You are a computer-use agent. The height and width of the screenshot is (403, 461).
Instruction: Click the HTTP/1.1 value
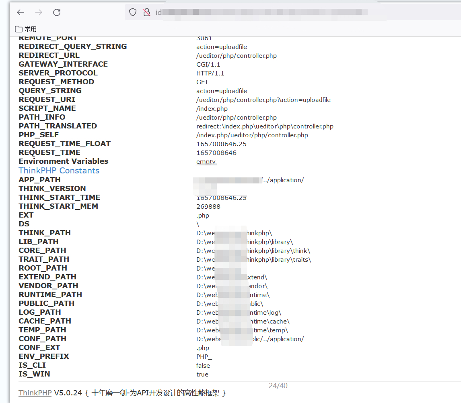[210, 73]
